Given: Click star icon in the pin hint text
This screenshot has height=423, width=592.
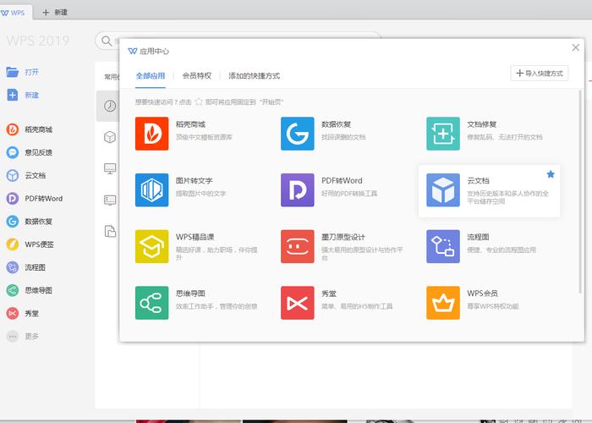Looking at the screenshot, I should (199, 102).
